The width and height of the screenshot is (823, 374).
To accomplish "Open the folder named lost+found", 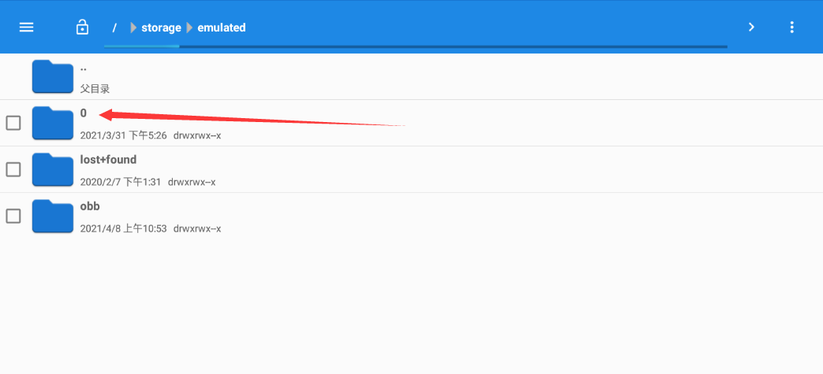I will click(x=108, y=160).
